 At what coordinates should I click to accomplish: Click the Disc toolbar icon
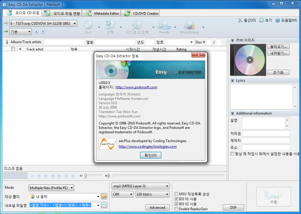coord(88,25)
